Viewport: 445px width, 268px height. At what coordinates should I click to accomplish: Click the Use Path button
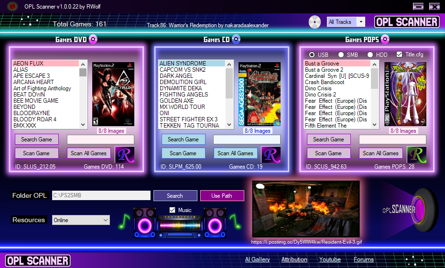pos(222,196)
